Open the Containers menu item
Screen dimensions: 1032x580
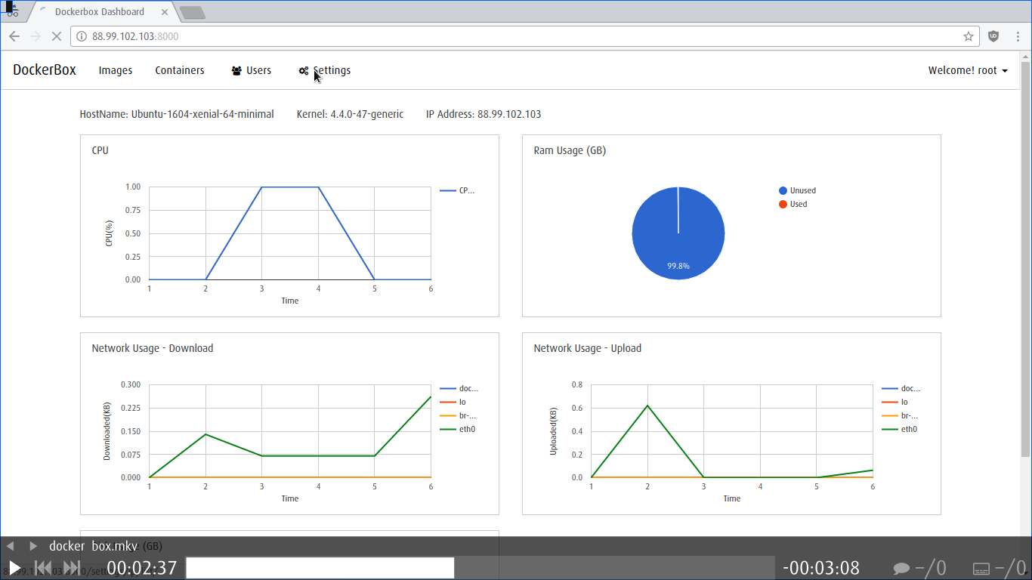[x=180, y=70]
